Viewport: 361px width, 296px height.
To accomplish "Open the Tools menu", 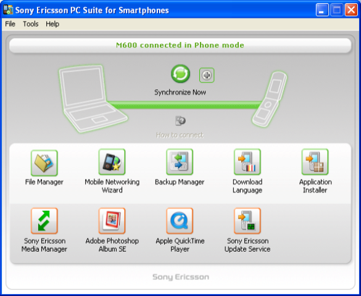I will click(31, 24).
